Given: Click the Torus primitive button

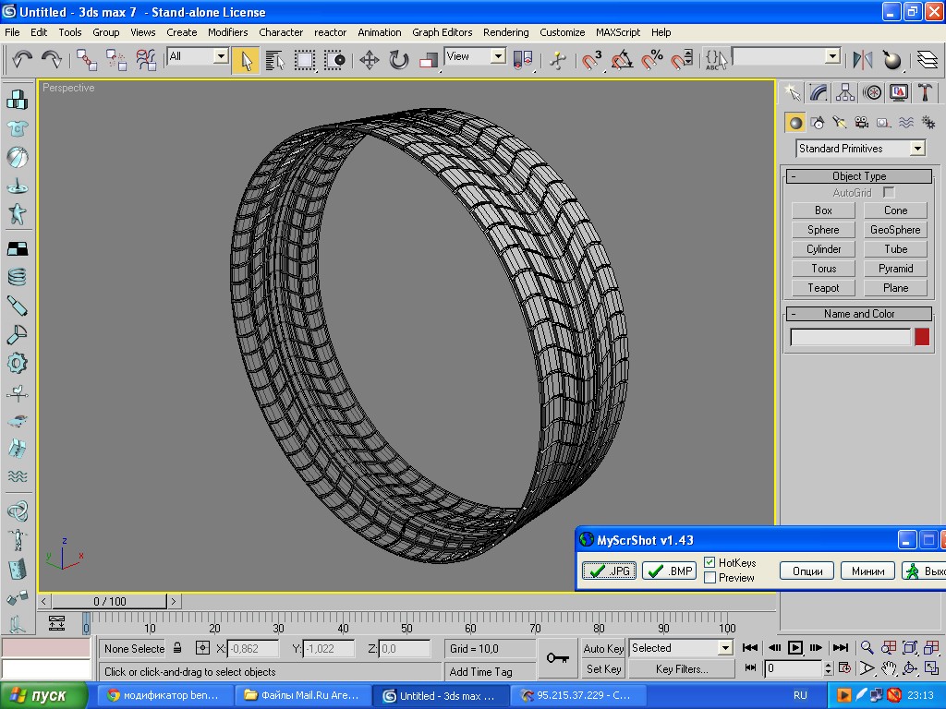Looking at the screenshot, I should point(823,269).
